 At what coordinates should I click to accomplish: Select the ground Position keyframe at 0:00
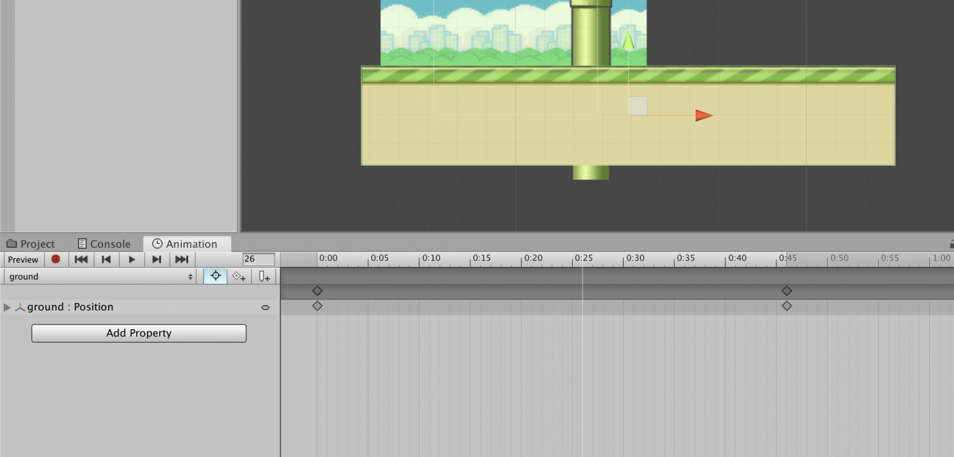coord(317,306)
